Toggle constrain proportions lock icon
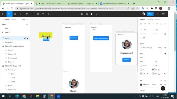The height and width of the screenshot is (99, 177). click(x=165, y=34)
